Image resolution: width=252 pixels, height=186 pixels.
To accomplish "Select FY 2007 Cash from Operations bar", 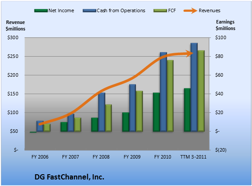I will 71,123.
